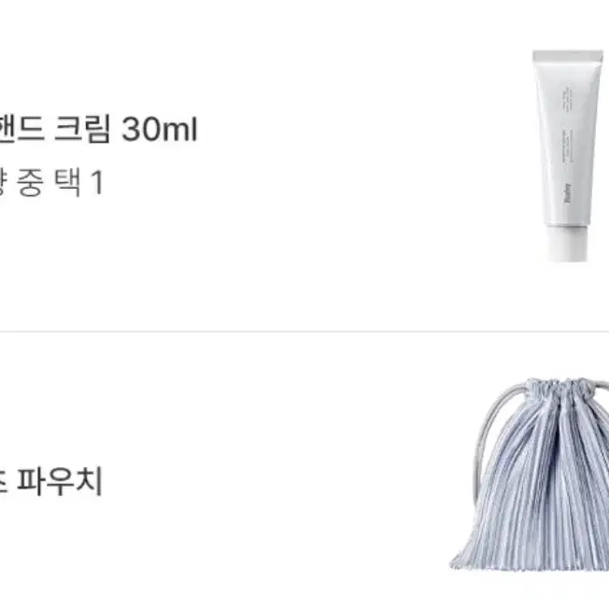This screenshot has height=609, width=609.
Task: Click the brand label printed on the tube
Action: 567,194
